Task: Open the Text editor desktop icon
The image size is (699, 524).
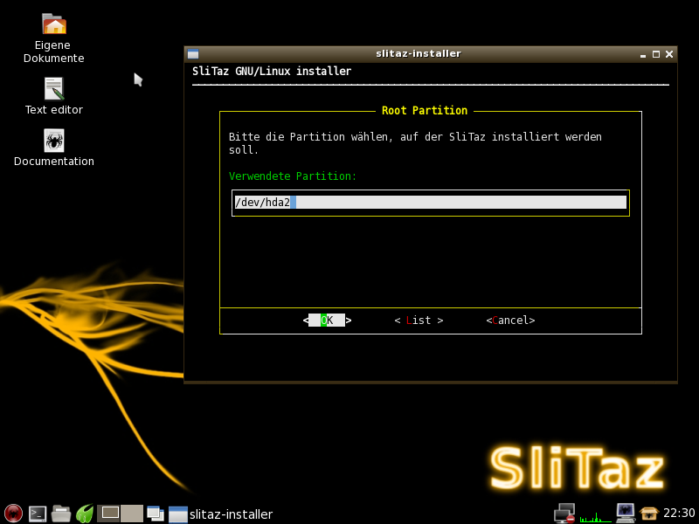Action: pos(54,96)
